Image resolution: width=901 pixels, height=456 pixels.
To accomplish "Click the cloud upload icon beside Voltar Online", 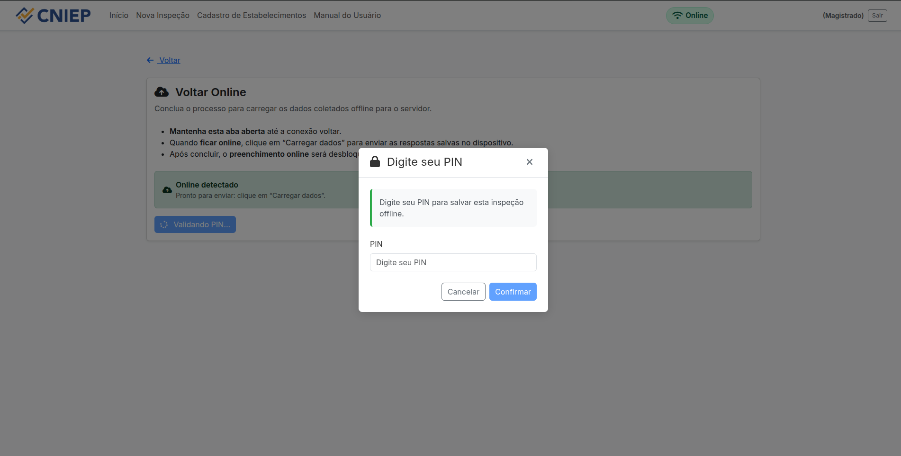I will pos(162,92).
